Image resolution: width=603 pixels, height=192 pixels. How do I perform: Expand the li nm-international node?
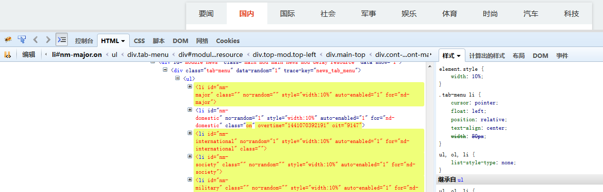click(x=190, y=133)
